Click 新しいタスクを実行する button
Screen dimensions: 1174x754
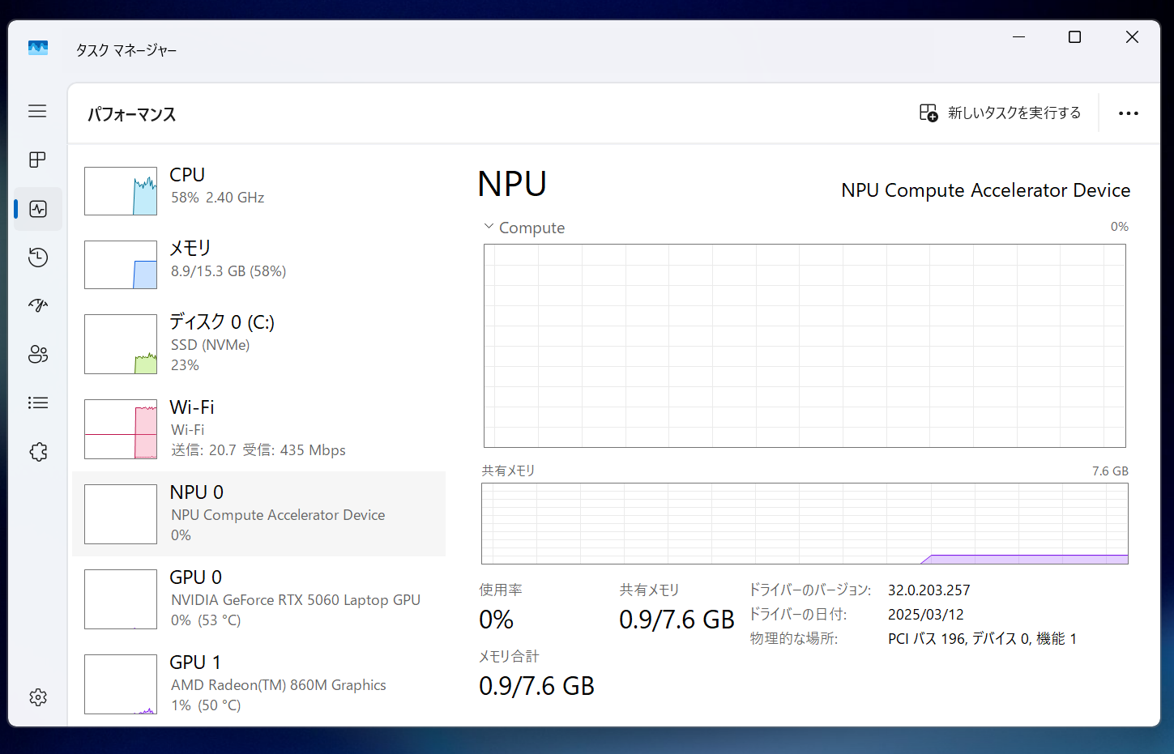pos(1000,113)
